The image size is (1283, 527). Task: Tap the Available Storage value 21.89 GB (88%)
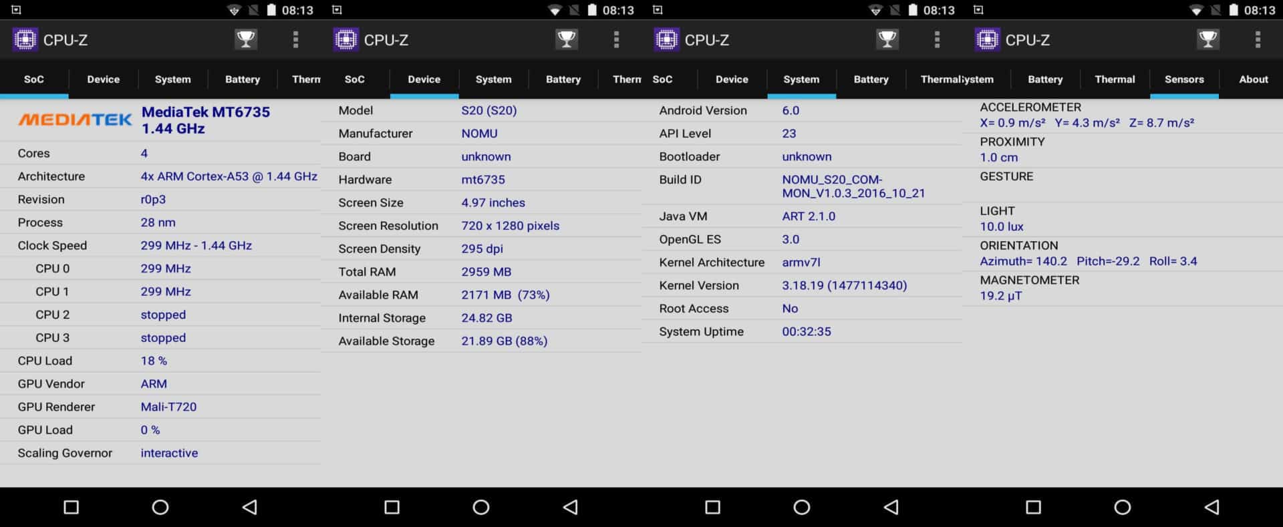pyautogui.click(x=504, y=341)
